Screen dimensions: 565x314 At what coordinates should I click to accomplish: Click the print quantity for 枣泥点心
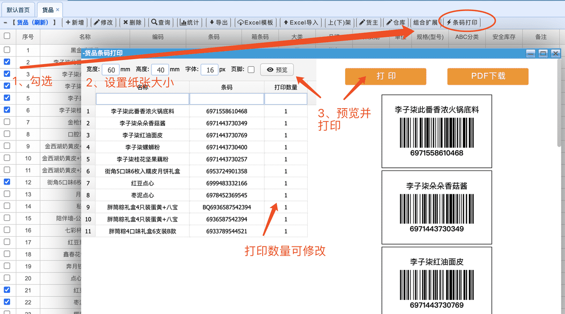coord(286,195)
